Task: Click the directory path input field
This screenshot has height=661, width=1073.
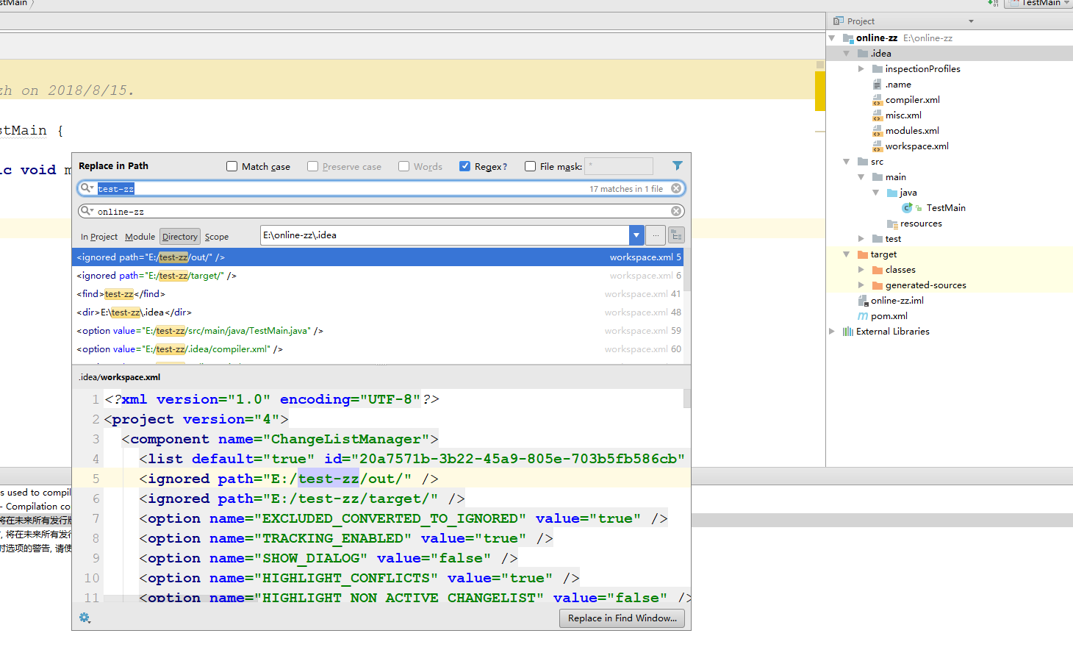Action: click(x=445, y=235)
